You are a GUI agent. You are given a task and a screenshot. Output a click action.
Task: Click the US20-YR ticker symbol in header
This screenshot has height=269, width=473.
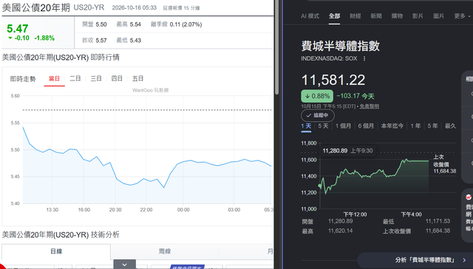pos(89,7)
